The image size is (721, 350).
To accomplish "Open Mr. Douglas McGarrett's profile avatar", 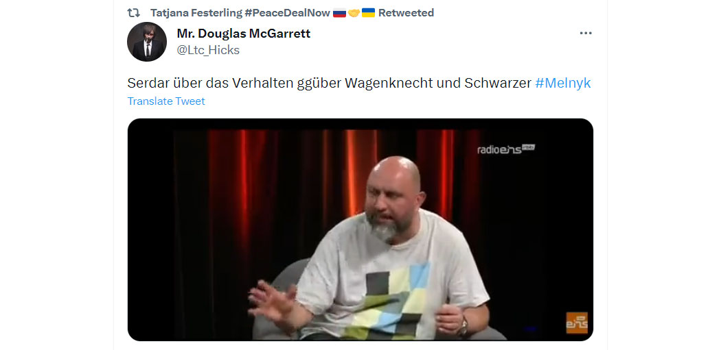I will tap(147, 41).
